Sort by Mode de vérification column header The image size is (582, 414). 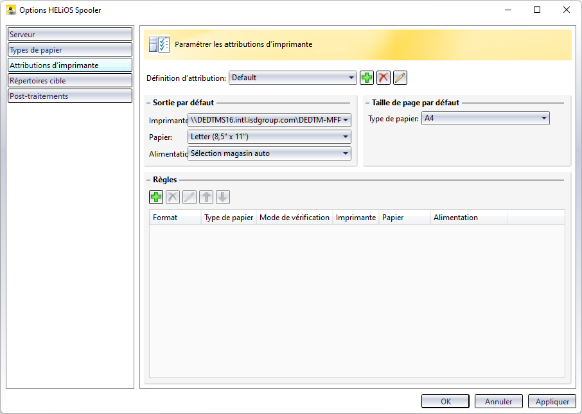(x=294, y=218)
